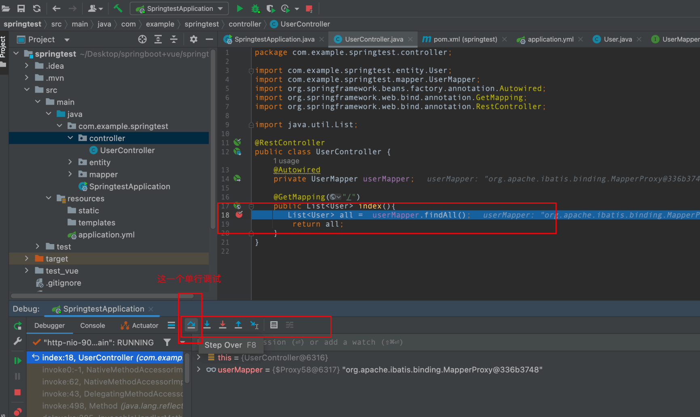Save all files with the floppy disk icon
The width and height of the screenshot is (700, 417).
pos(21,8)
